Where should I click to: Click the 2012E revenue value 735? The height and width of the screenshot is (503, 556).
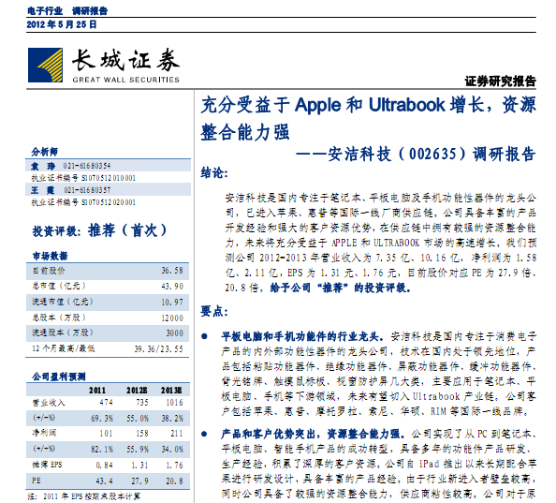(142, 403)
